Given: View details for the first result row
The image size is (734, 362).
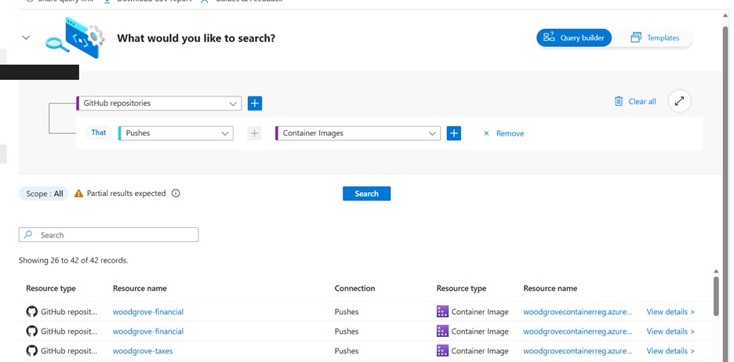Looking at the screenshot, I should click(670, 312).
